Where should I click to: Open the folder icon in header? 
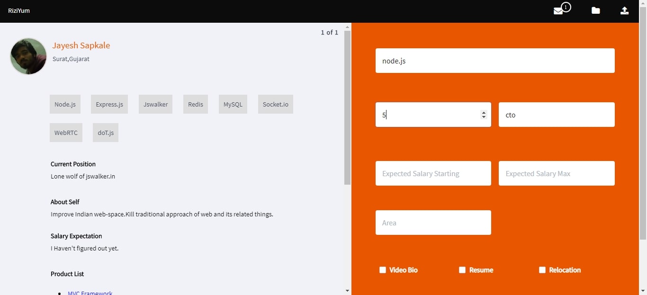pos(596,10)
